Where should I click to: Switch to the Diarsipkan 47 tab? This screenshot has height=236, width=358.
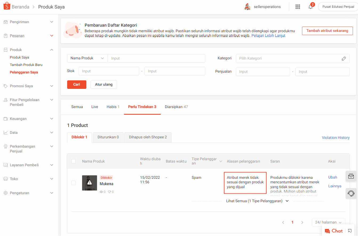(x=176, y=107)
